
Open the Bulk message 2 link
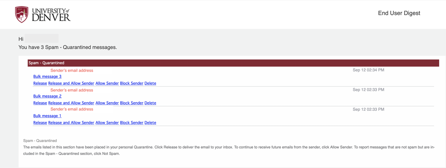(x=47, y=96)
